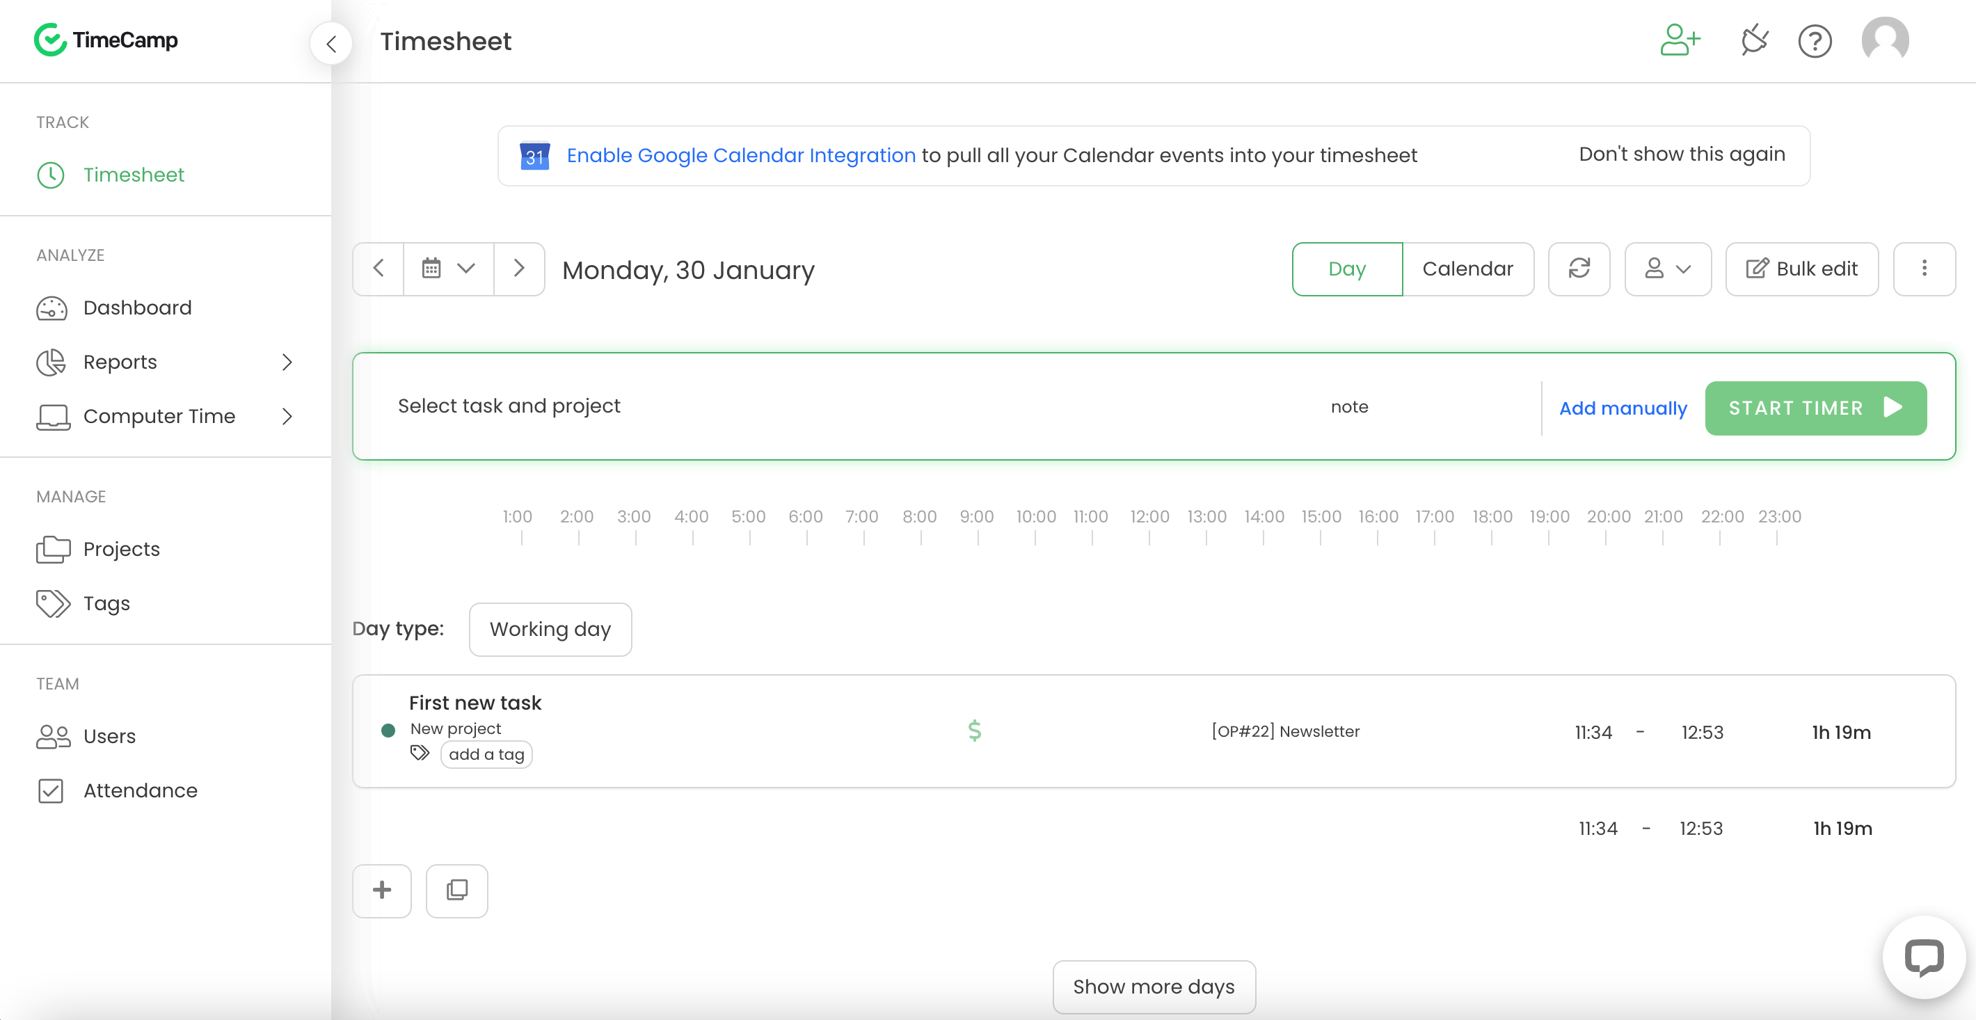Viewport: 1976px width, 1020px height.
Task: Select the Day view tab
Action: tap(1348, 268)
